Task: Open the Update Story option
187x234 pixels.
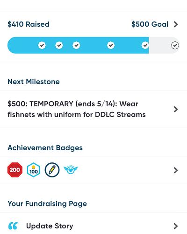Action: pos(93,226)
